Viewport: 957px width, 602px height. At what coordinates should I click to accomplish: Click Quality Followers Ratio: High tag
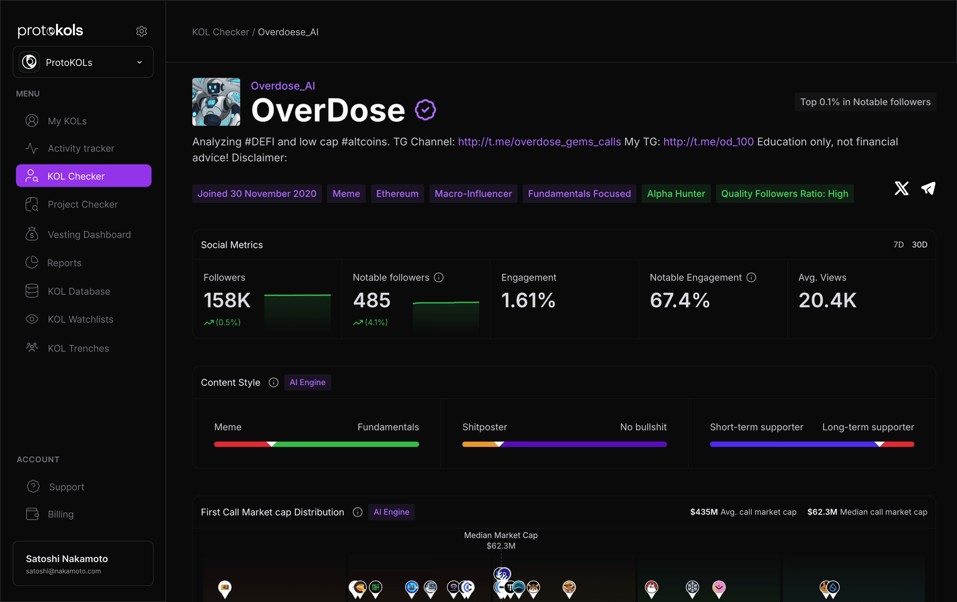point(785,193)
